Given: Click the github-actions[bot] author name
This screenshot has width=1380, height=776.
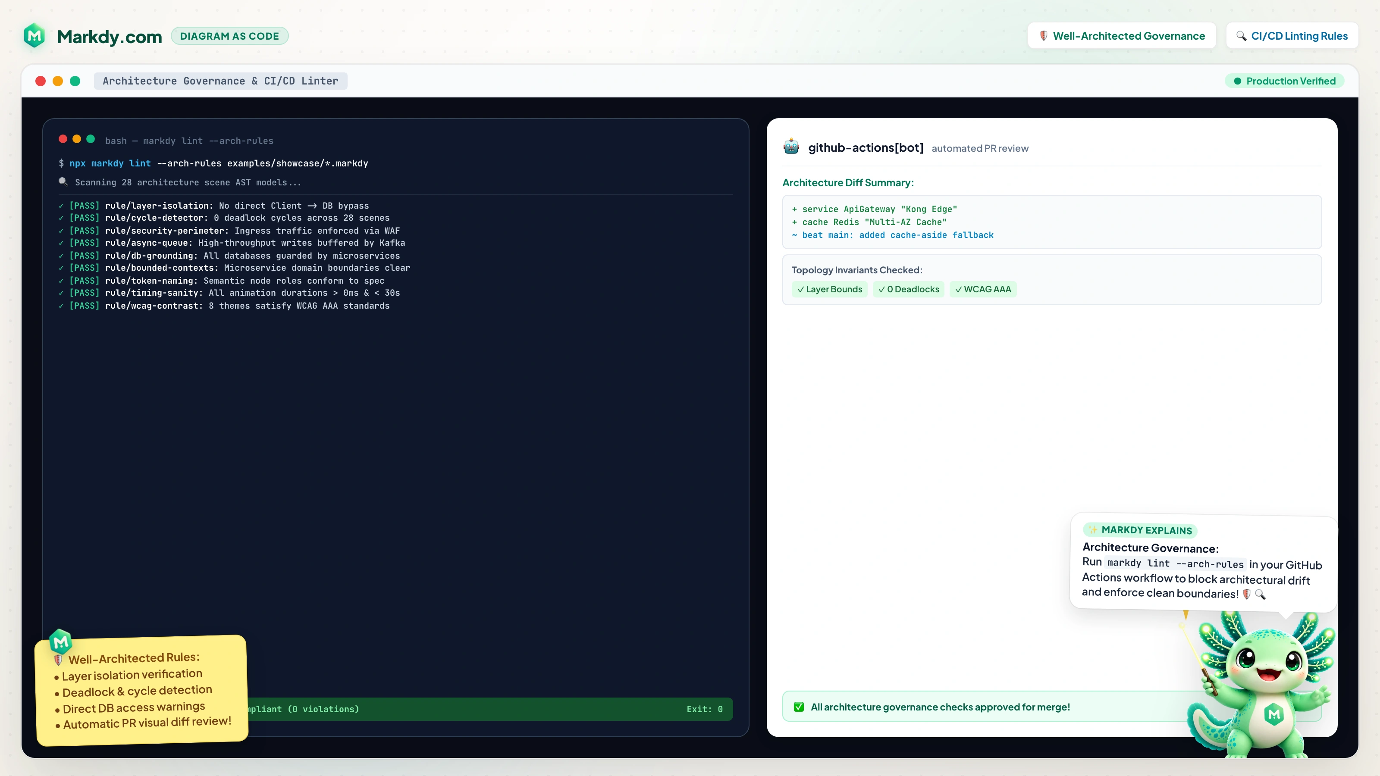Looking at the screenshot, I should point(866,147).
